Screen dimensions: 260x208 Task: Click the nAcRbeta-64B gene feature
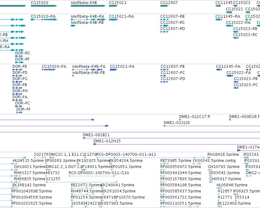click(x=88, y=6)
